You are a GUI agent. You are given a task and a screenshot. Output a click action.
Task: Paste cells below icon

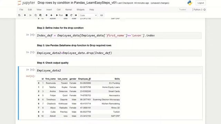tap(41, 15)
